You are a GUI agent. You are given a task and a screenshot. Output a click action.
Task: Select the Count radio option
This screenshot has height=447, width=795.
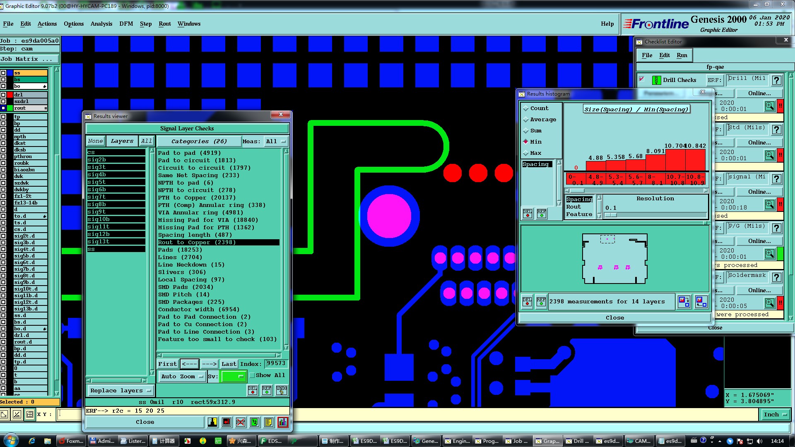tap(526, 108)
